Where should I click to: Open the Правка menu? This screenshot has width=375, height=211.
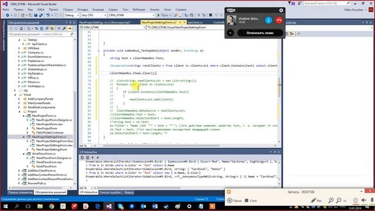coord(18,9)
